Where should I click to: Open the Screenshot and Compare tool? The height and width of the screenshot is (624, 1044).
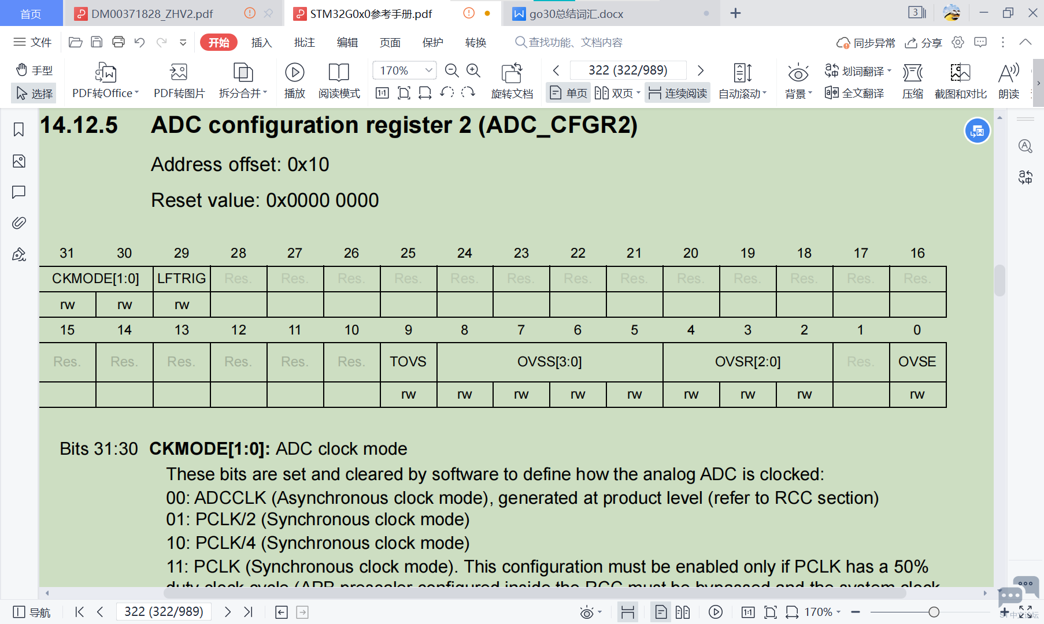click(x=960, y=80)
